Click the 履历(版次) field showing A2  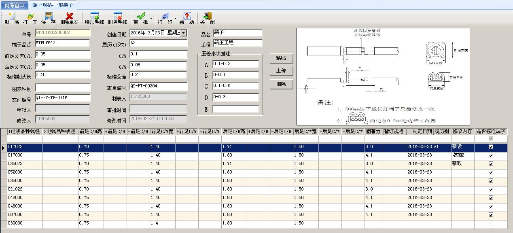coord(158,43)
